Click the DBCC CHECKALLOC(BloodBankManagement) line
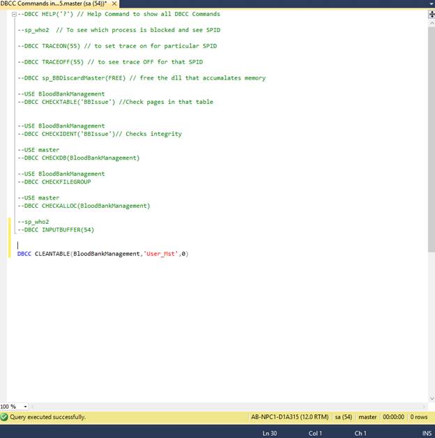This screenshot has width=435, height=438. (x=84, y=206)
